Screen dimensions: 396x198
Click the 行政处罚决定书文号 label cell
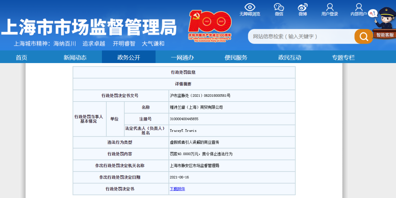(121, 96)
